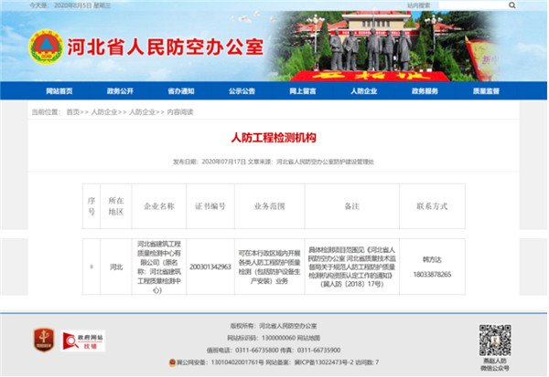Open 网上留言 navigation item

[303, 91]
